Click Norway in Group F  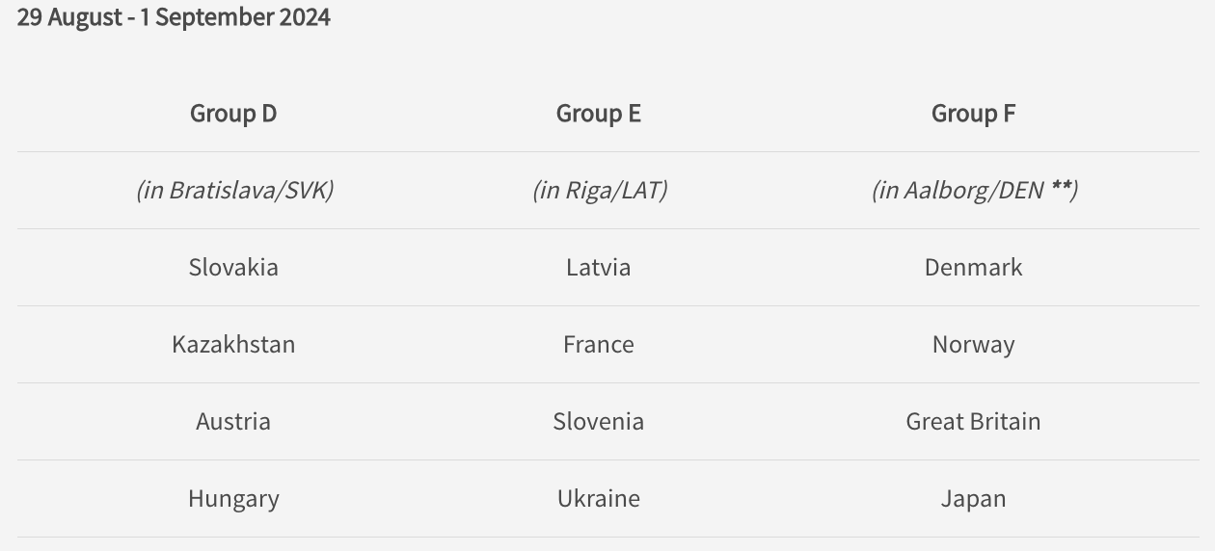click(973, 345)
